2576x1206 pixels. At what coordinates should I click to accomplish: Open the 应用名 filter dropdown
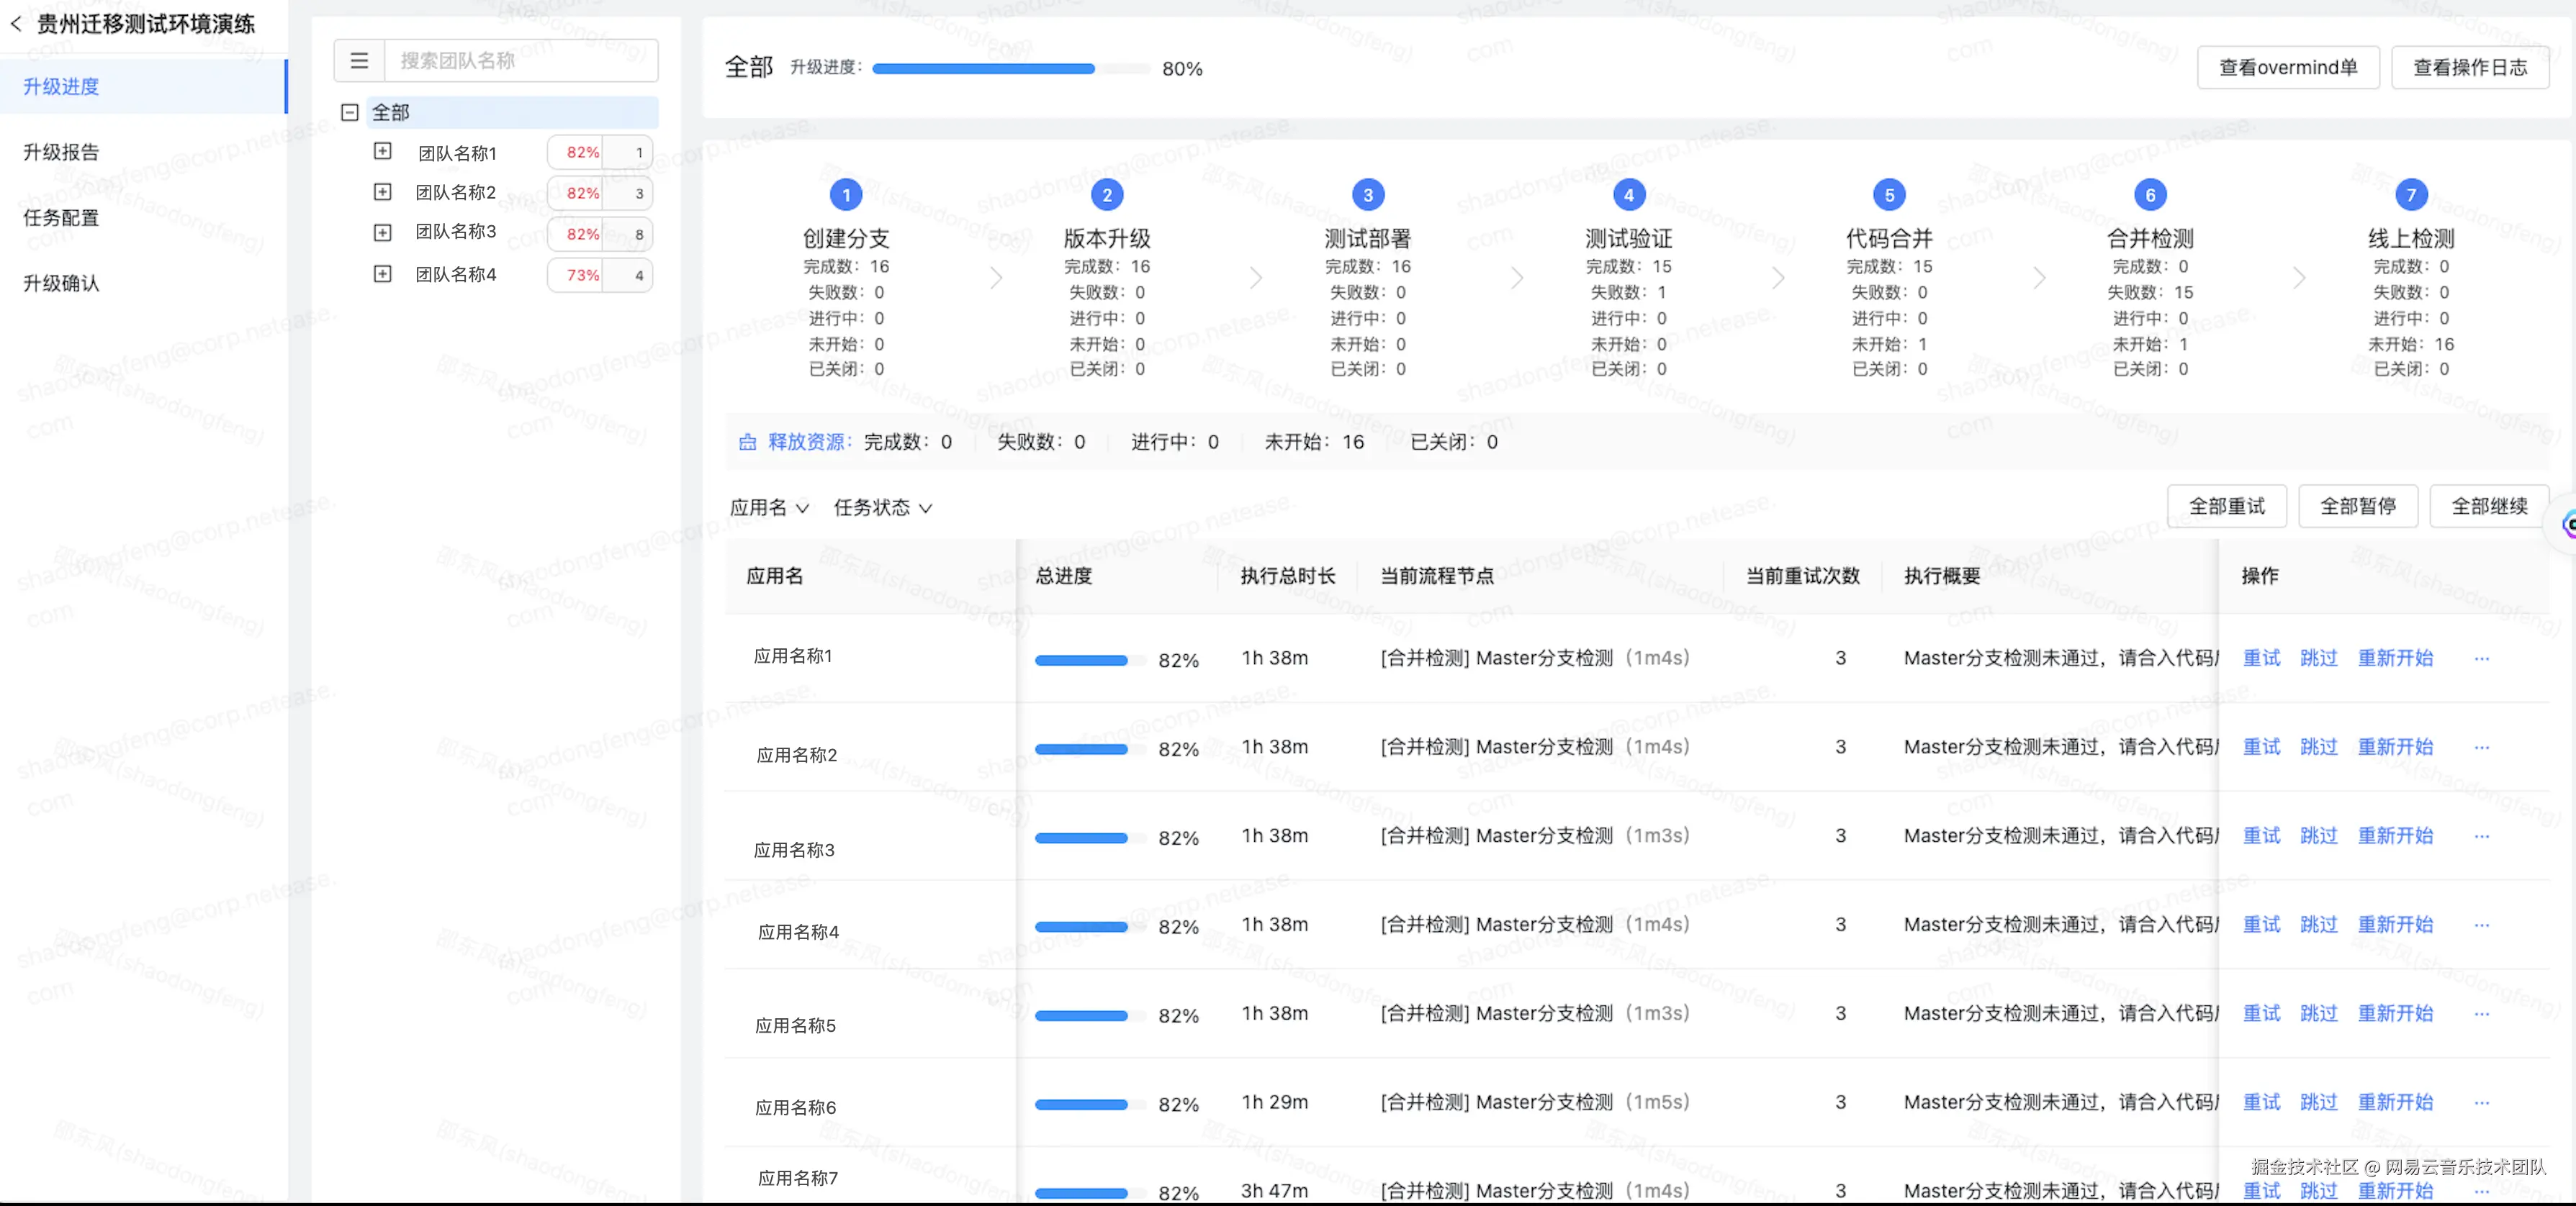(x=769, y=507)
